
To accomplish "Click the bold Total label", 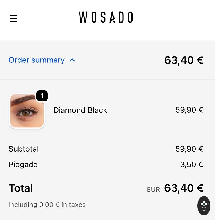I will (21, 188).
